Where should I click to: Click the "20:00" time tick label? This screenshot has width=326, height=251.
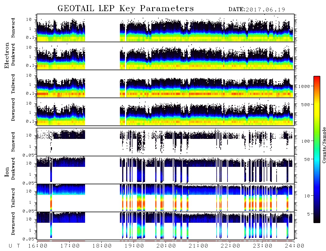166,246
